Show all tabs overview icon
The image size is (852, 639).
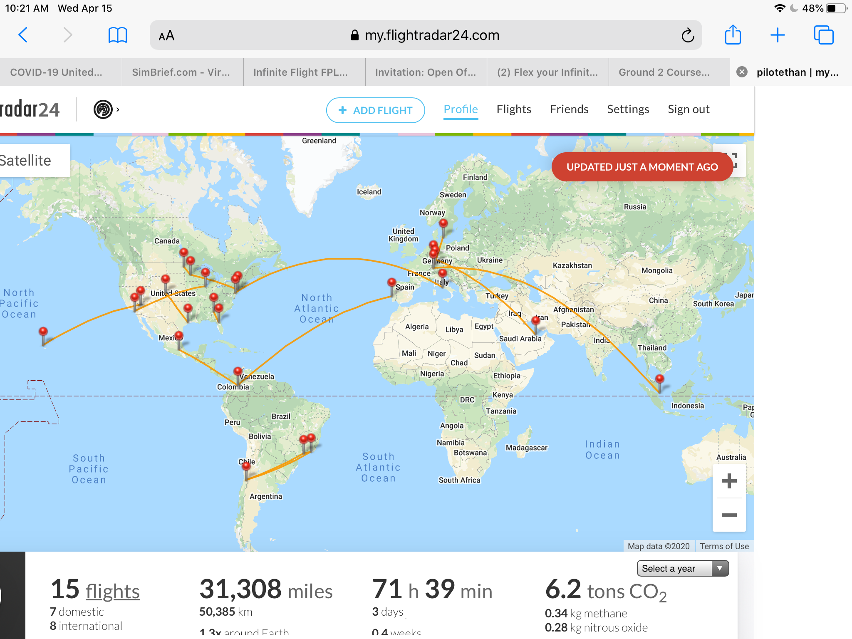[x=823, y=35]
